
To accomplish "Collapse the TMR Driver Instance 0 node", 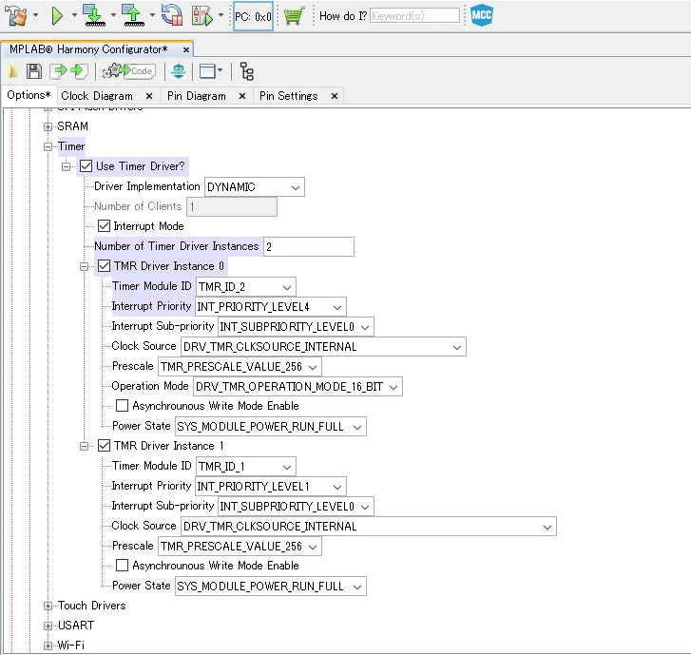I will (85, 267).
